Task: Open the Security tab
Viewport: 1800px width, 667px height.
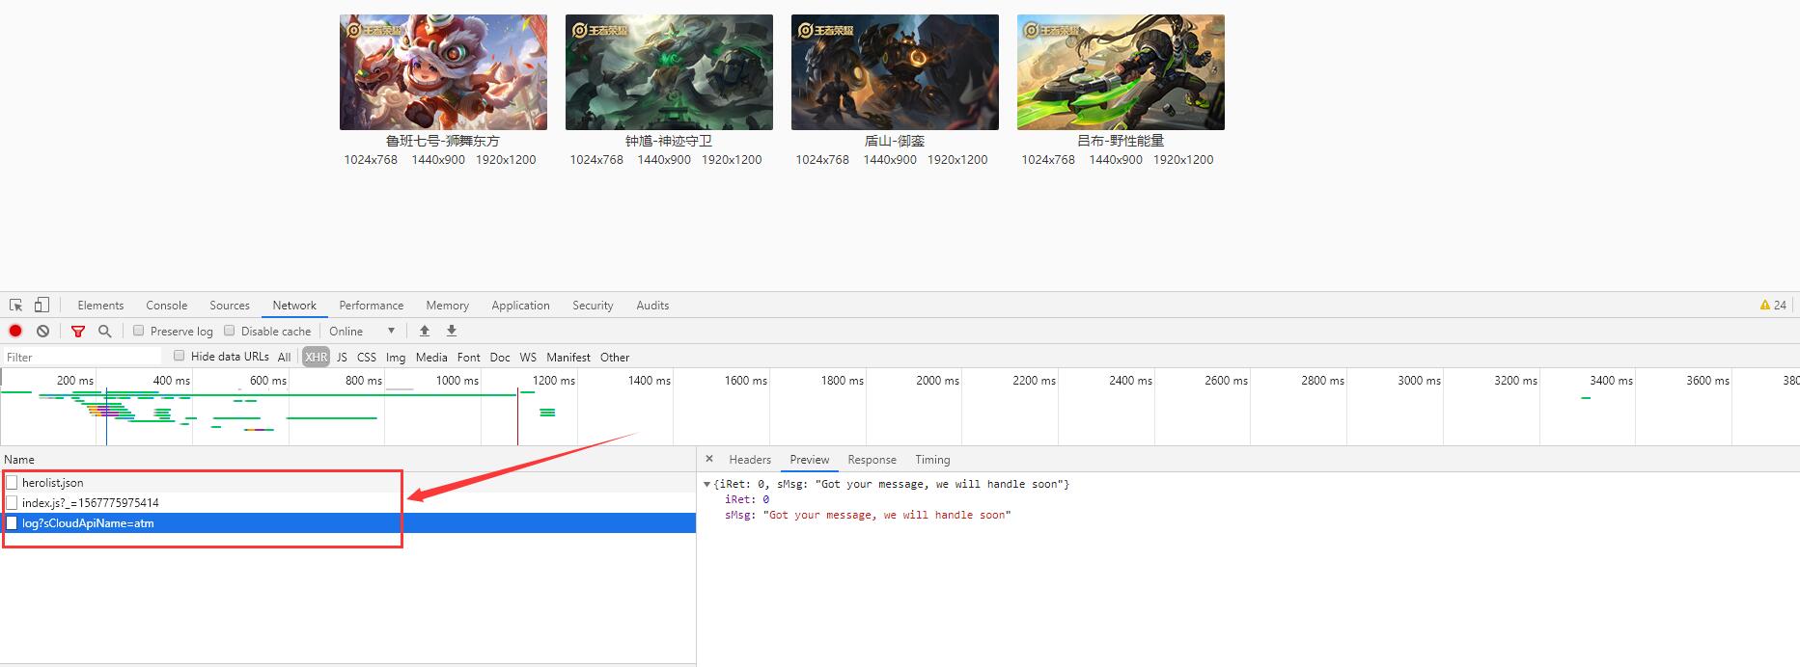Action: [593, 306]
